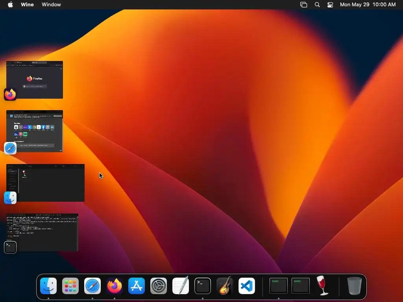
Task: Select the Firefox window thumbnail in Stage Manager
Action: pos(35,79)
